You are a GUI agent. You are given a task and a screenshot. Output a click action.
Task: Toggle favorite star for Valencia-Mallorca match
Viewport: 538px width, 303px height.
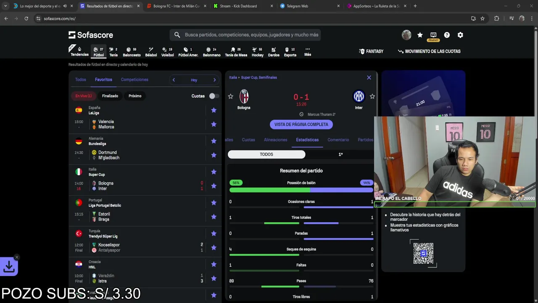coord(214,124)
